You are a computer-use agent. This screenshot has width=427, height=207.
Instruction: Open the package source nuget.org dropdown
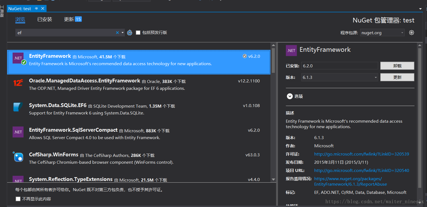pyautogui.click(x=382, y=33)
